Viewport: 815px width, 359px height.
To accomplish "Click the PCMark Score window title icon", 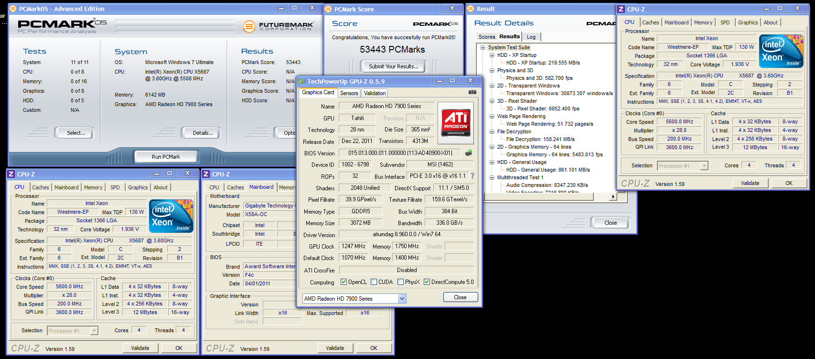I will (x=328, y=9).
